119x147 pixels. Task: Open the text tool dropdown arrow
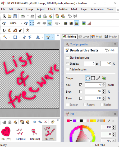(43, 37)
